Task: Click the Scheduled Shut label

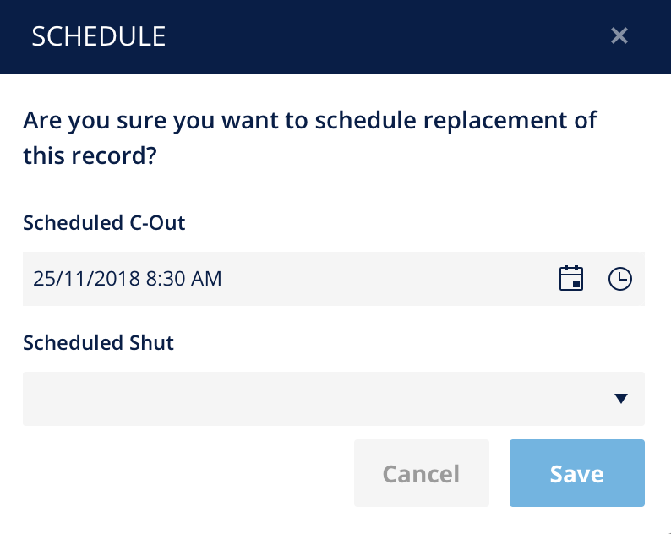Action: [x=98, y=343]
